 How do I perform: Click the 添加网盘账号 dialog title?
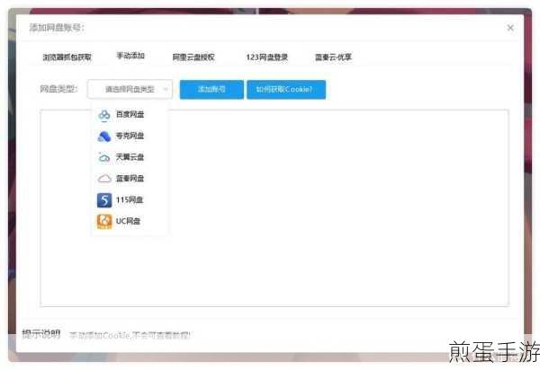pos(57,28)
